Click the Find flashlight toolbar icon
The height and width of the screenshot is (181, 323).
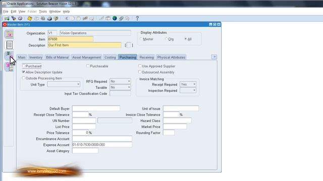(14, 19)
